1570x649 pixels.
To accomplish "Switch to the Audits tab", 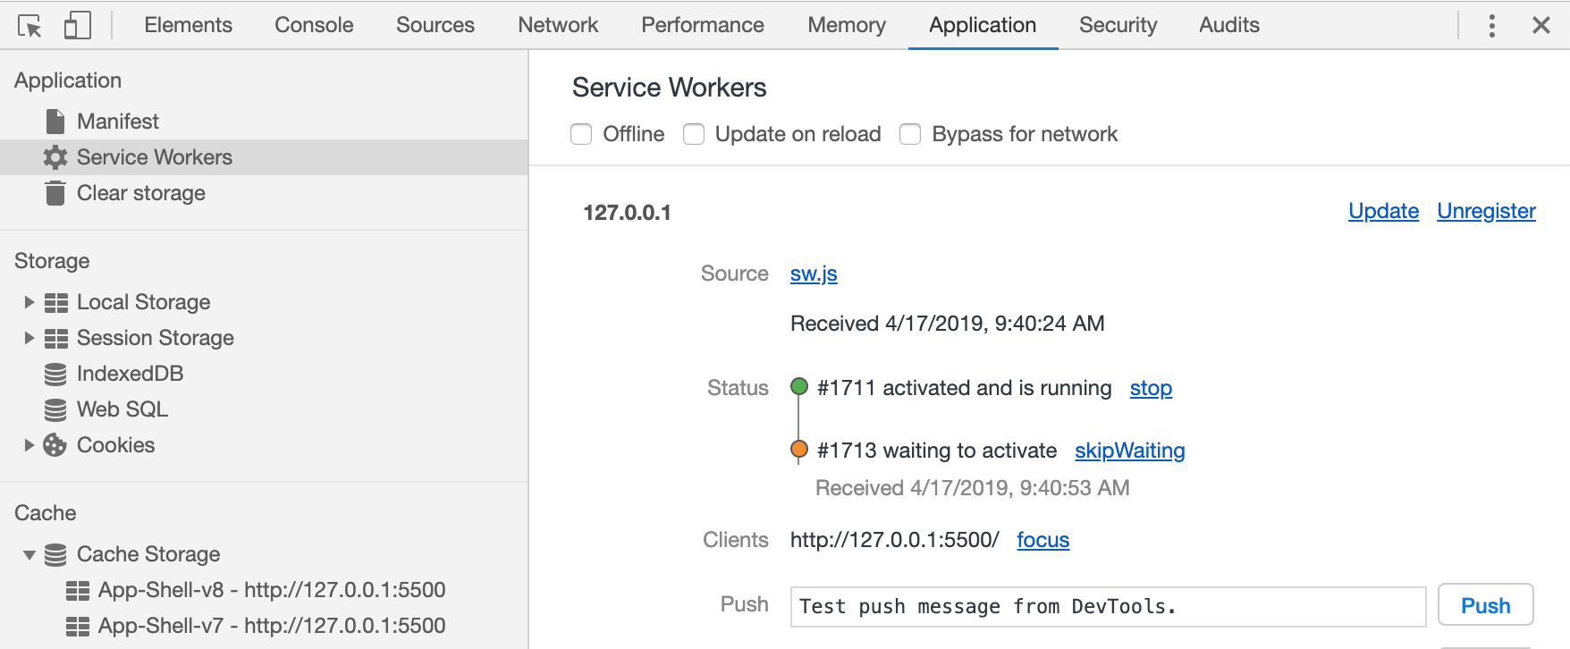I will pyautogui.click(x=1229, y=25).
